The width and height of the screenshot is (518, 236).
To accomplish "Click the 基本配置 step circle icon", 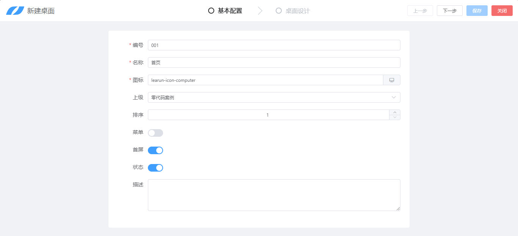I will pyautogui.click(x=211, y=11).
